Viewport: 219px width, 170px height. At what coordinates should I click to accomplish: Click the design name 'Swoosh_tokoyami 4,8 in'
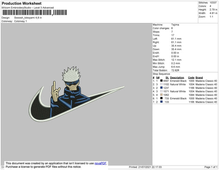click(x=28, y=18)
